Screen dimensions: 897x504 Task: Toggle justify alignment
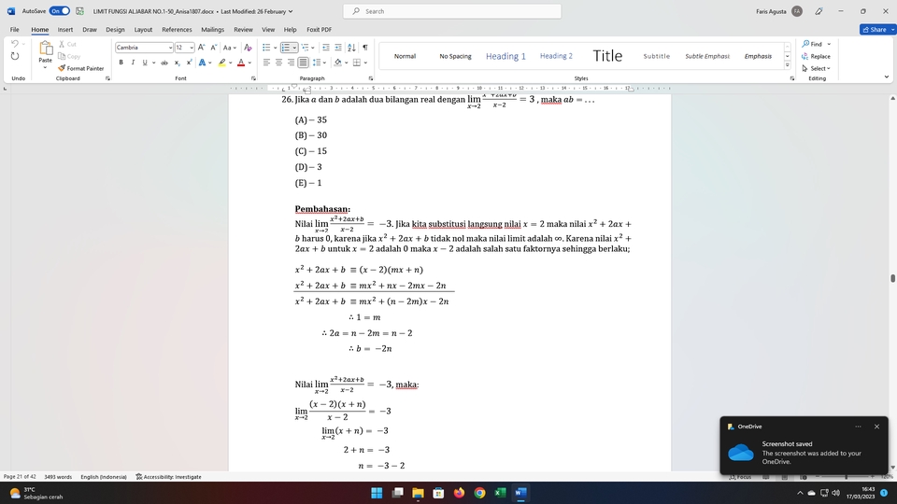pyautogui.click(x=303, y=63)
